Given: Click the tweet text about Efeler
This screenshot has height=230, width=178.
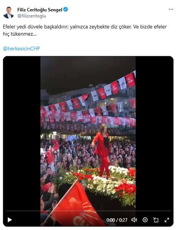Looking at the screenshot, I should (85, 30).
